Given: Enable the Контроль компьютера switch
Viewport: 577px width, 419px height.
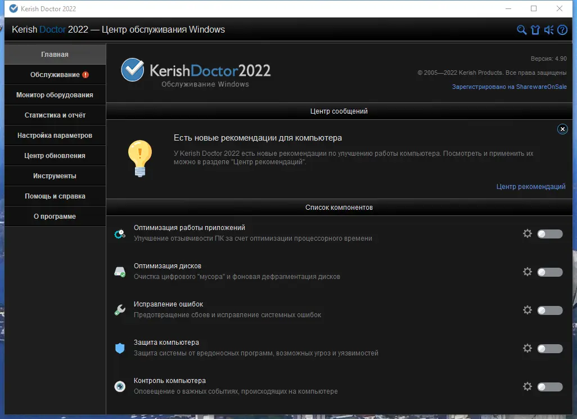Looking at the screenshot, I should [x=549, y=386].
